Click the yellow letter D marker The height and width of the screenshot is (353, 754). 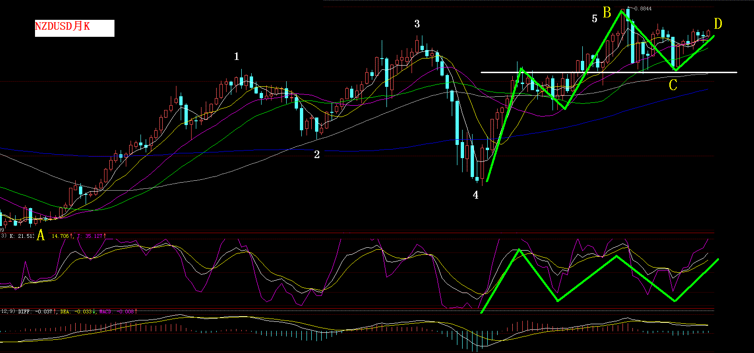coord(718,24)
